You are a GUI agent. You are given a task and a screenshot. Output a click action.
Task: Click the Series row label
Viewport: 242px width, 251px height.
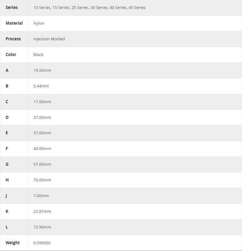[12, 7]
